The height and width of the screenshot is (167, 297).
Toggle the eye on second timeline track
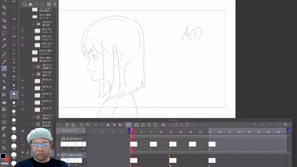(58, 155)
